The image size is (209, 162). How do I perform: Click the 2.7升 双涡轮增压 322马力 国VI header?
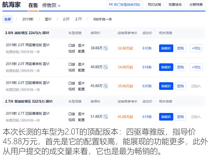29,101
